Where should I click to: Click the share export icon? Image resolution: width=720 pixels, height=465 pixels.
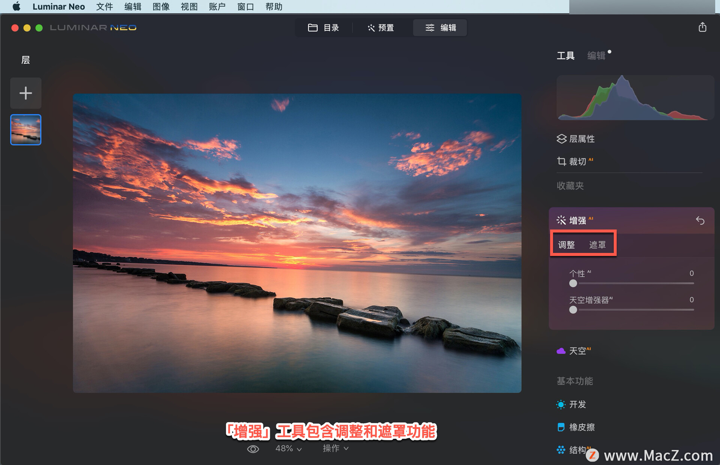coord(702,27)
